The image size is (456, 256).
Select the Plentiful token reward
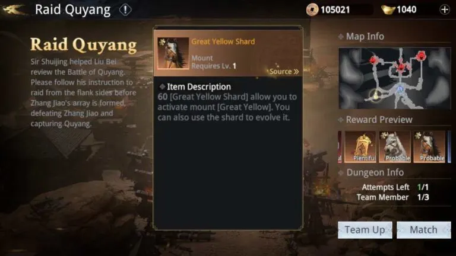point(360,146)
